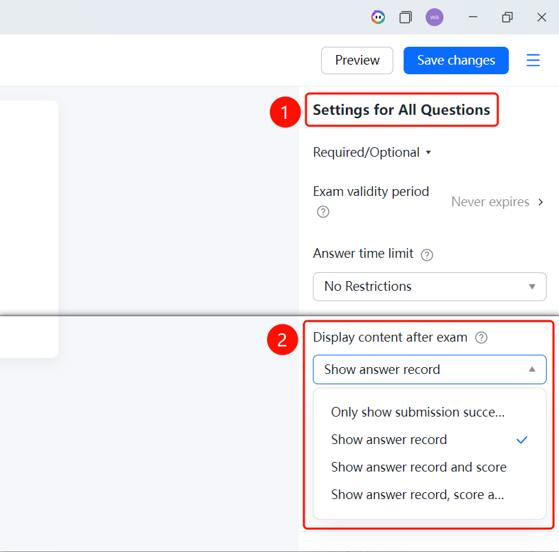This screenshot has height=552, width=559.
Task: Expand the Required/Optional dropdown
Action: [372, 153]
